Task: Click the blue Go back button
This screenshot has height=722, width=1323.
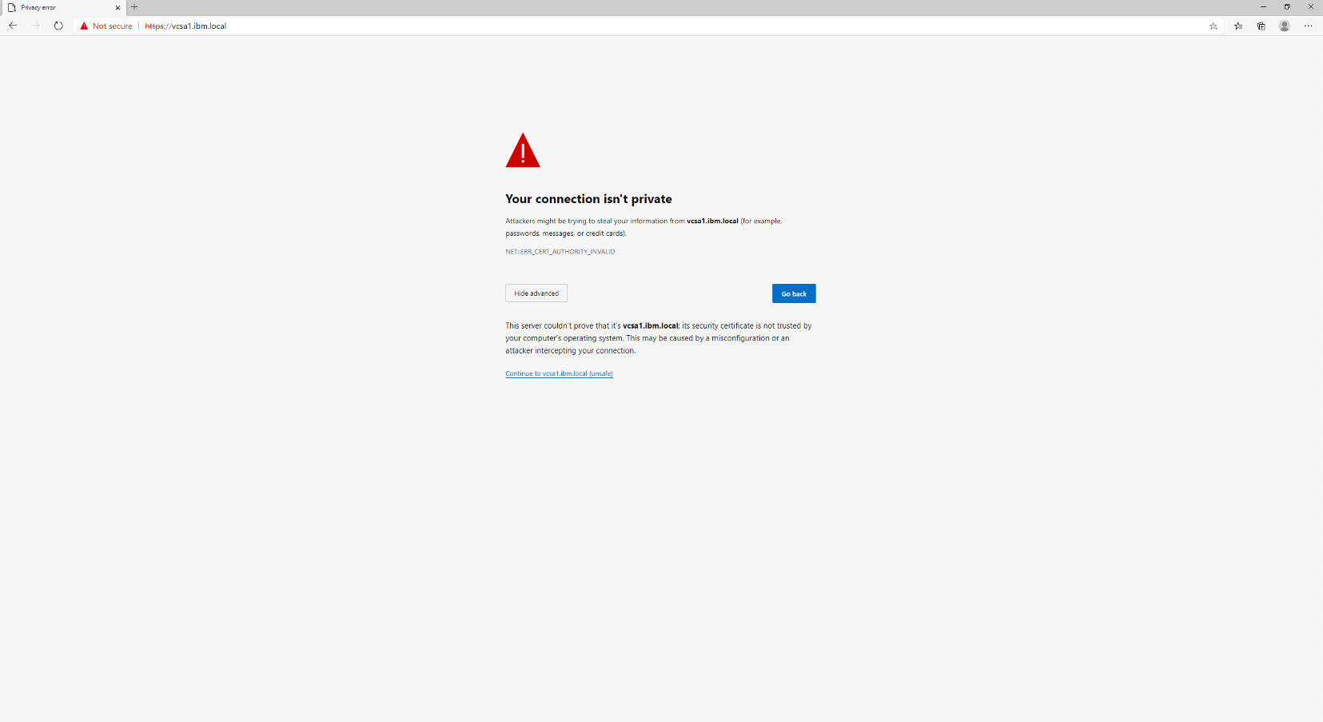Action: pos(794,293)
